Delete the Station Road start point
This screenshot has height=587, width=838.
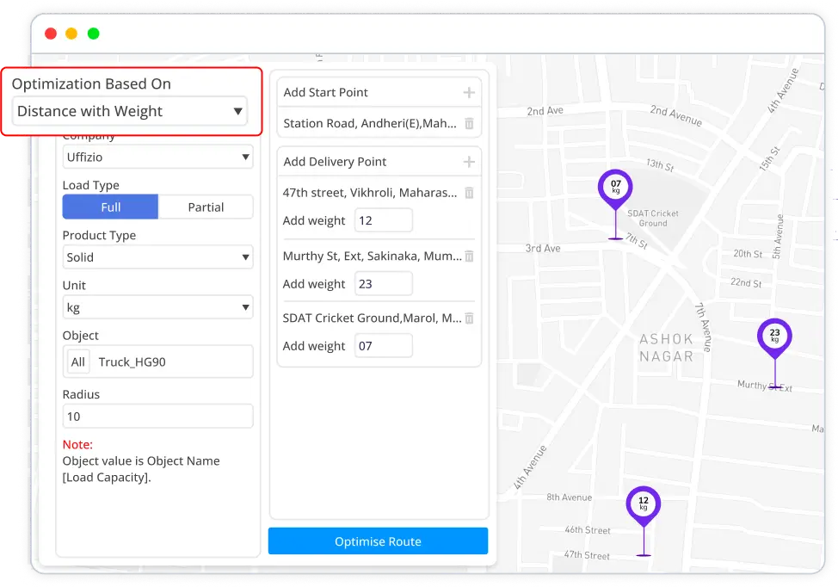click(469, 124)
